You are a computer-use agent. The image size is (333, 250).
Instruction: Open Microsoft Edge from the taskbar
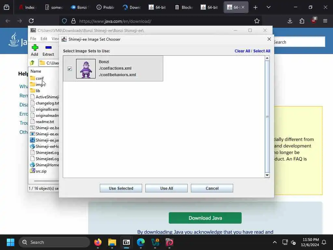pyautogui.click(x=140, y=242)
